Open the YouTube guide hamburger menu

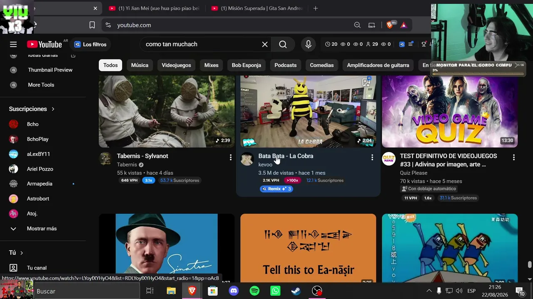[x=13, y=44]
